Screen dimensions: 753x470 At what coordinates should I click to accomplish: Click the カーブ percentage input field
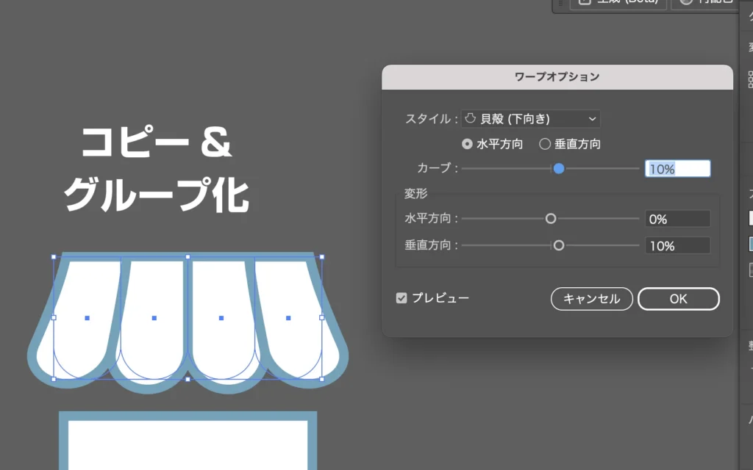[x=677, y=169]
